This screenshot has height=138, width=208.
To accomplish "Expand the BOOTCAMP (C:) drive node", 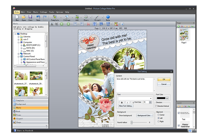I will pos(21,45).
